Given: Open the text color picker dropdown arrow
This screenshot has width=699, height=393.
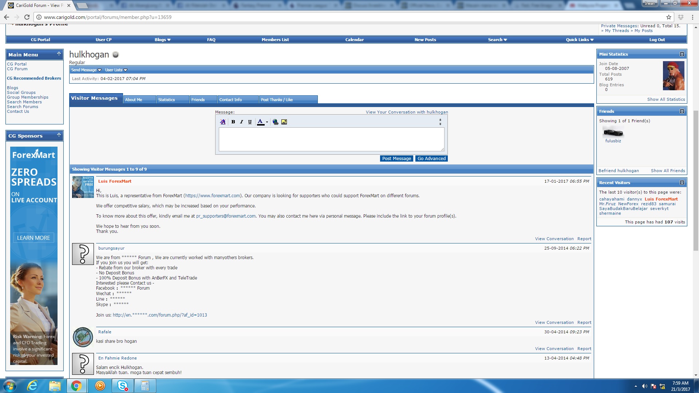Looking at the screenshot, I should pyautogui.click(x=267, y=122).
